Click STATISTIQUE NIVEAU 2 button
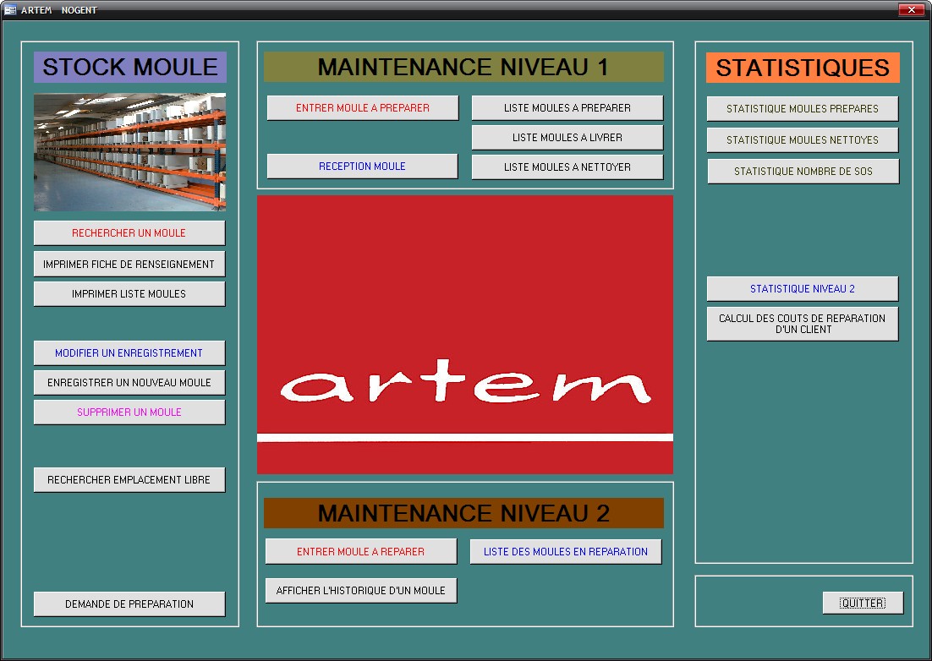The image size is (932, 661). point(803,288)
